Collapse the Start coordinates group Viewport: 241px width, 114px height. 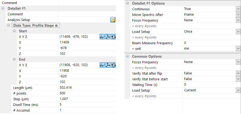pyautogui.click(x=15, y=31)
